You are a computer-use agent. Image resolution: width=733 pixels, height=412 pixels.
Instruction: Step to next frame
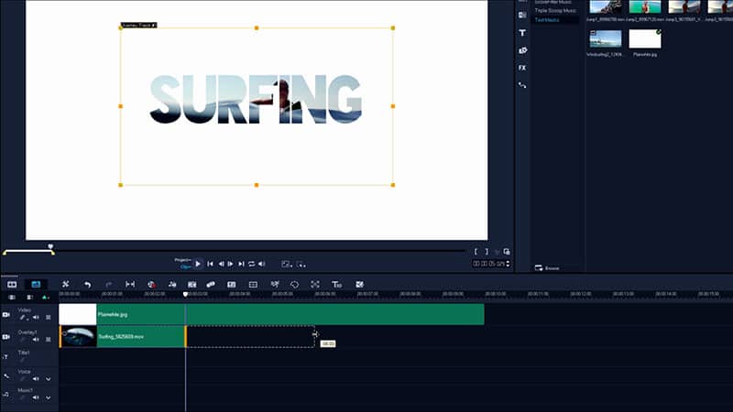(231, 264)
